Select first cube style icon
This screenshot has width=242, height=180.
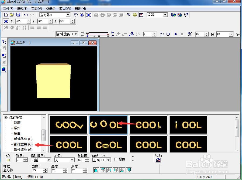click(96, 170)
